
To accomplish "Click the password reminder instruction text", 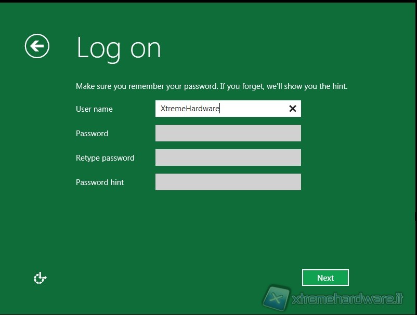I will [x=212, y=86].
